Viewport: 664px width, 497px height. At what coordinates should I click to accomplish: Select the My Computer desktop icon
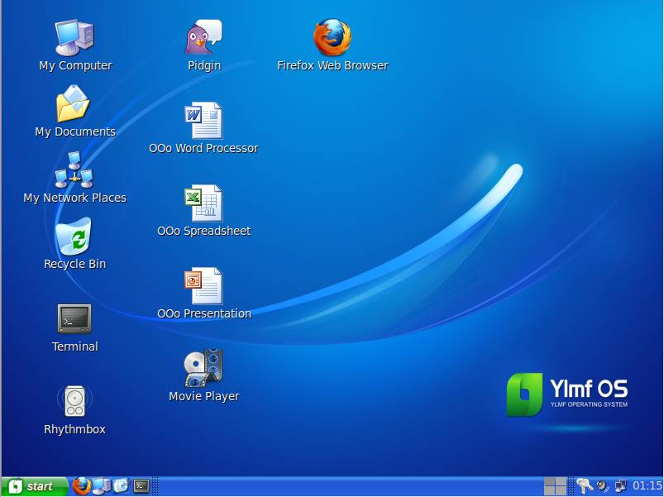pos(74,38)
